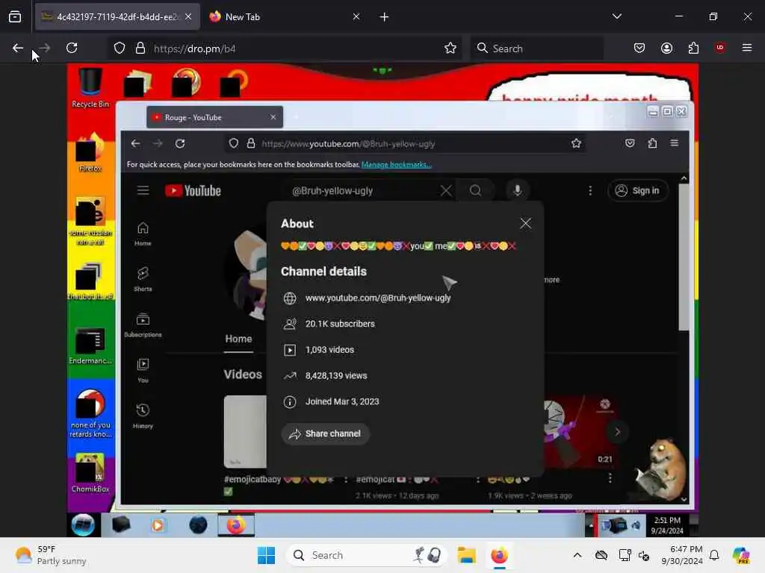This screenshot has width=765, height=573.
Task: Open notifications bell in taskbar
Action: (x=714, y=555)
